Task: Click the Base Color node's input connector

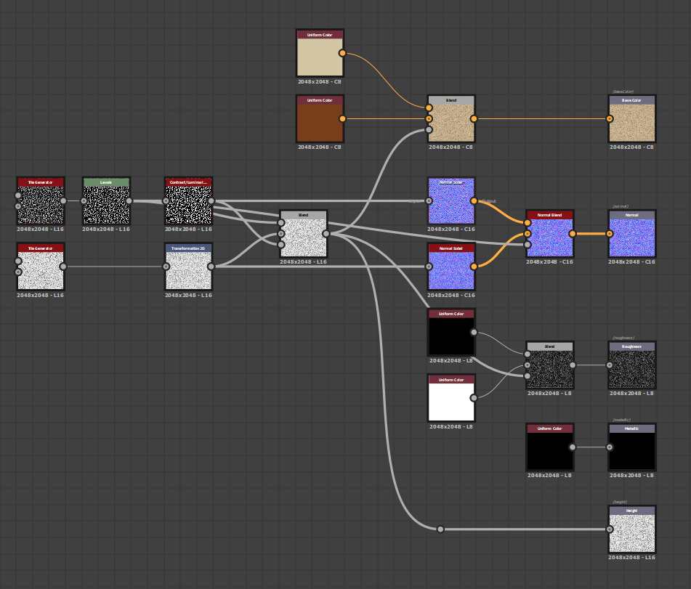Action: click(x=610, y=119)
